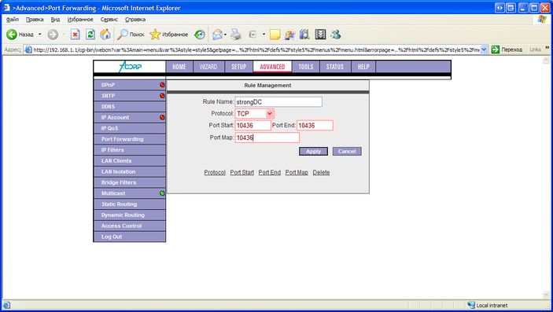
Task: Open the Back button history arrow
Action: coord(40,35)
